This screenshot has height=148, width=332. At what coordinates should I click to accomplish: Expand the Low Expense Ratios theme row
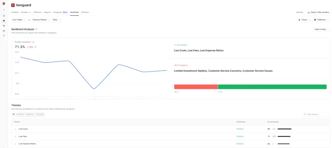click(15, 144)
